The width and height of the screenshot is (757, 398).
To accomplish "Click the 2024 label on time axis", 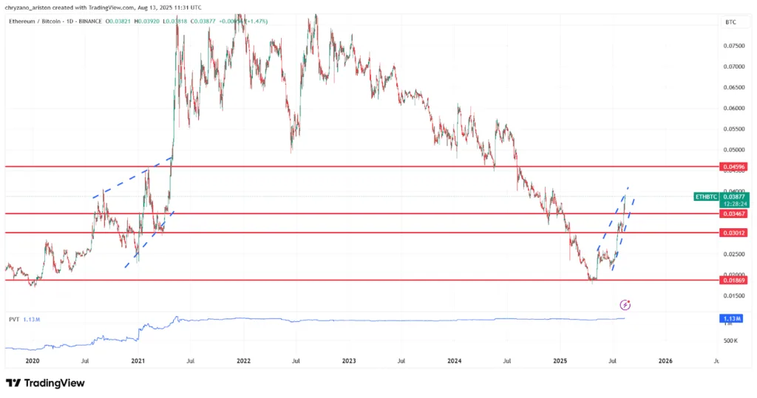I will [x=455, y=361].
